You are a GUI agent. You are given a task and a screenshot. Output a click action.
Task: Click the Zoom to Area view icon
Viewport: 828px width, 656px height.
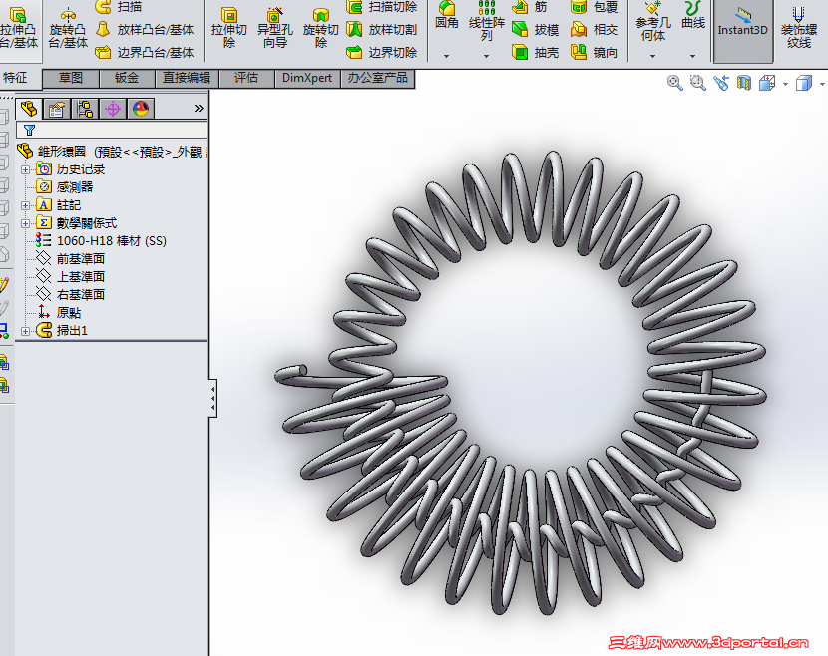pos(698,83)
